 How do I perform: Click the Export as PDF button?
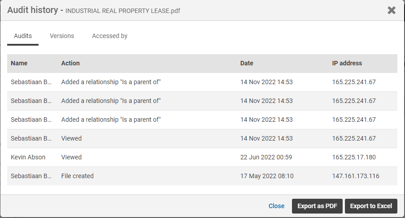tap(318, 206)
